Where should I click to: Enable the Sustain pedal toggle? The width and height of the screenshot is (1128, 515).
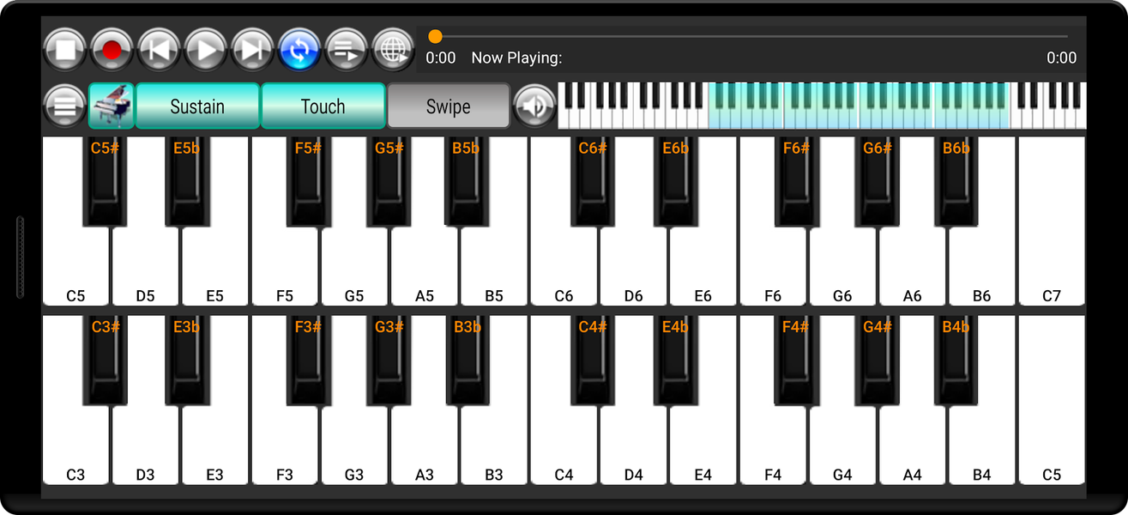click(197, 106)
